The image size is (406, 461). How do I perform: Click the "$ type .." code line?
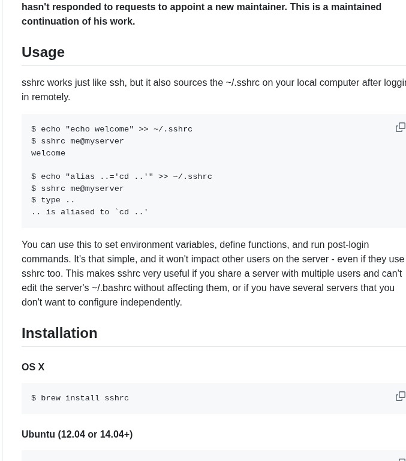(x=53, y=200)
